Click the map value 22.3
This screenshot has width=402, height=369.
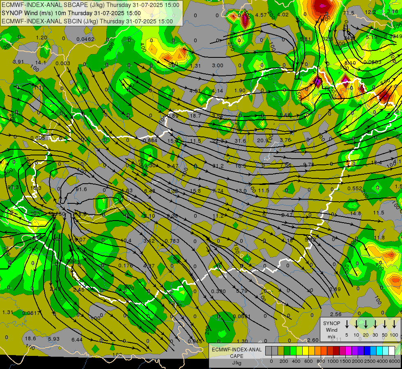[218, 141]
